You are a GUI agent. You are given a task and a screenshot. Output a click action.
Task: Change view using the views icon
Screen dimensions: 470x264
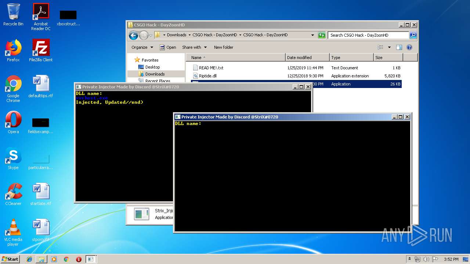(x=380, y=47)
